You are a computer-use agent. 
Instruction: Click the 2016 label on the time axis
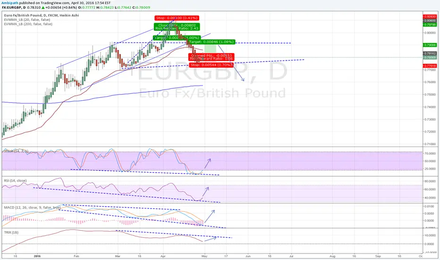(37, 256)
